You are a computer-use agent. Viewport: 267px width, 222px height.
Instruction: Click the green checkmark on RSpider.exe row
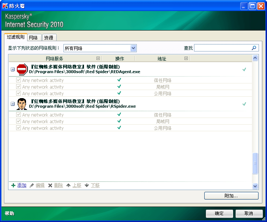244,104
